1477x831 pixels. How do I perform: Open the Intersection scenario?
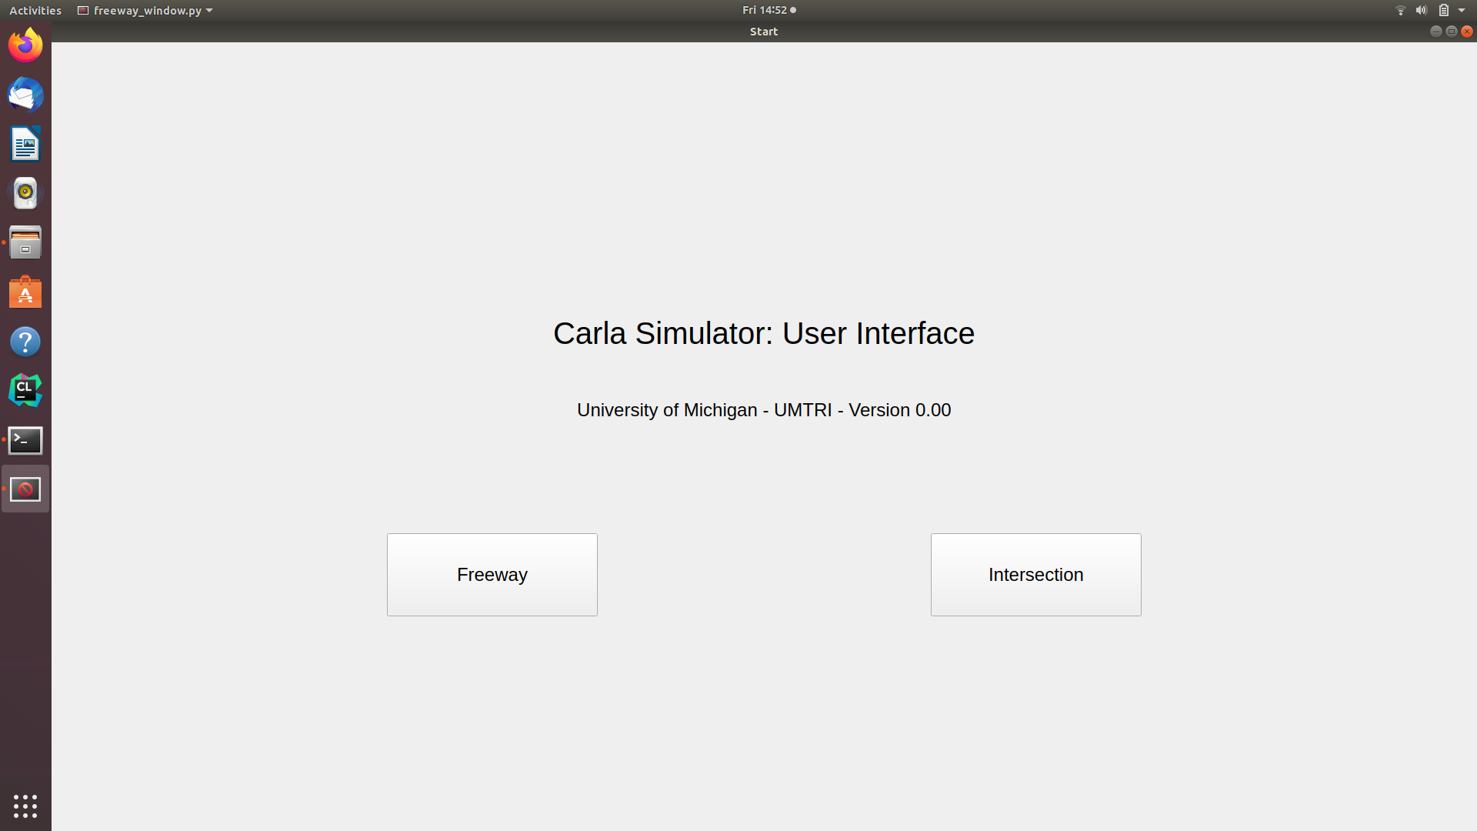[1036, 575]
